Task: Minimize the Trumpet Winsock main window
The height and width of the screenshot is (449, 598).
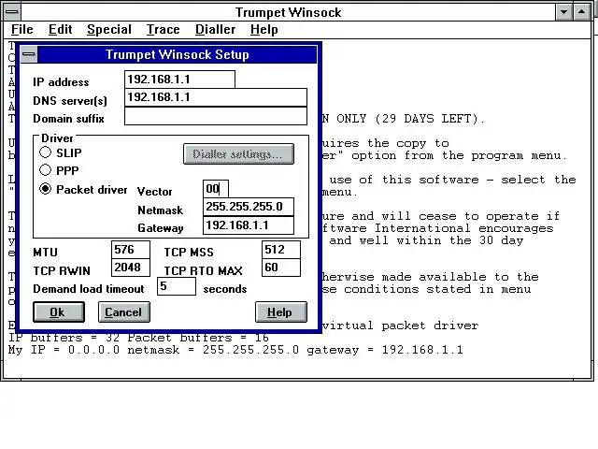Action: (563, 12)
